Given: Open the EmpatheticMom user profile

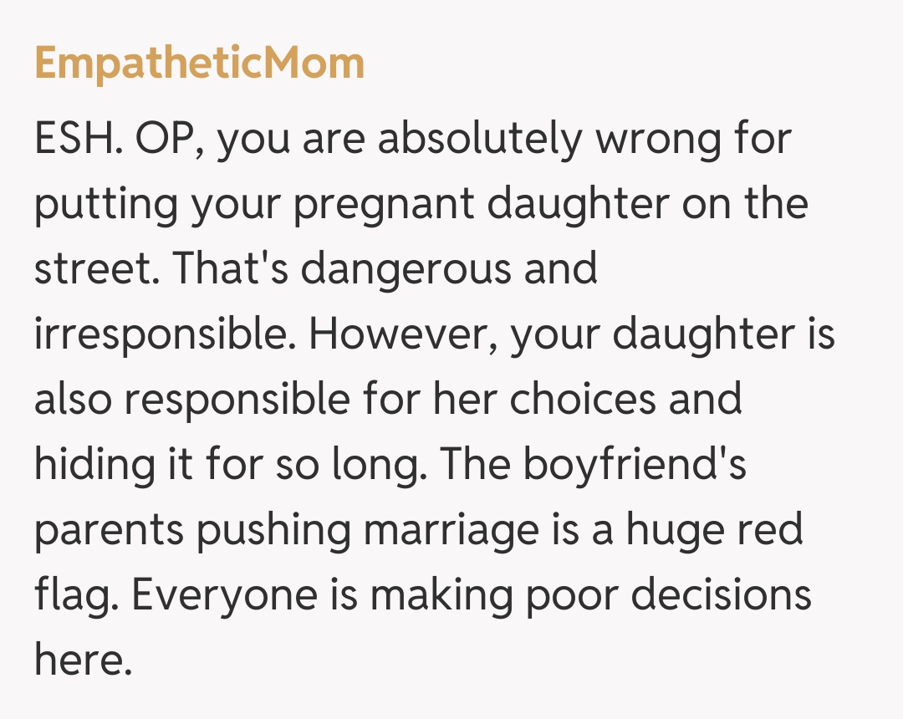Looking at the screenshot, I should tap(199, 64).
